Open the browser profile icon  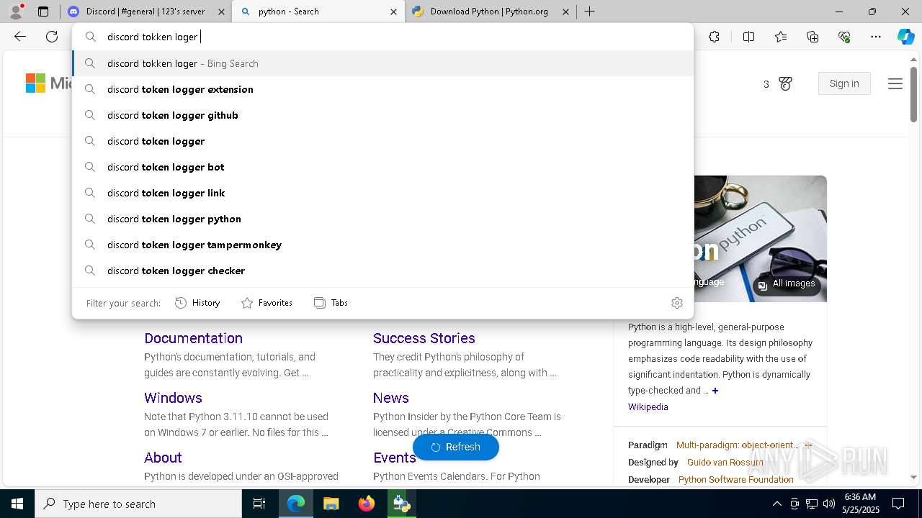pos(16,12)
